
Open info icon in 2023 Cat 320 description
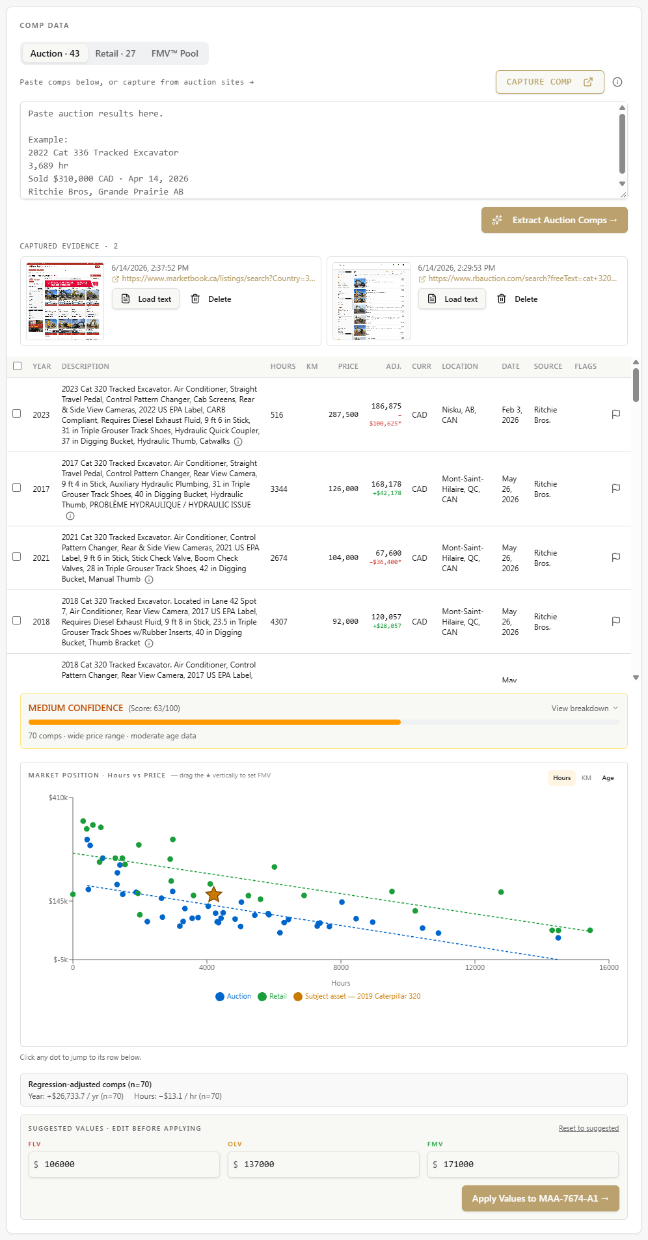point(238,442)
